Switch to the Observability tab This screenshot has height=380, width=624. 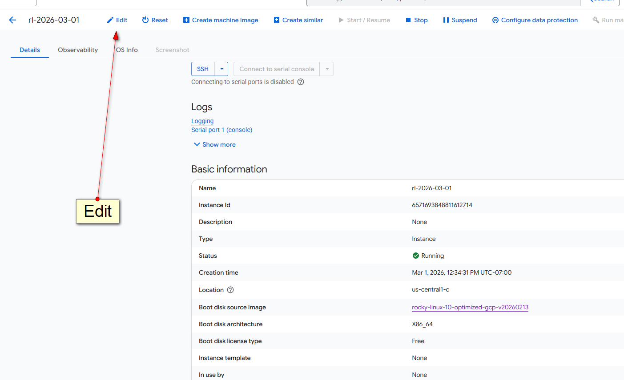78,50
